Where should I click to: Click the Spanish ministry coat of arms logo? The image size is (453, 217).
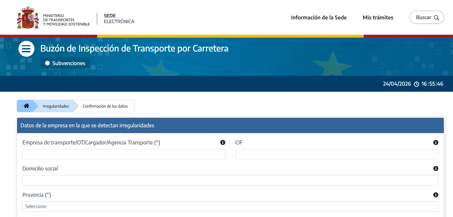point(28,18)
